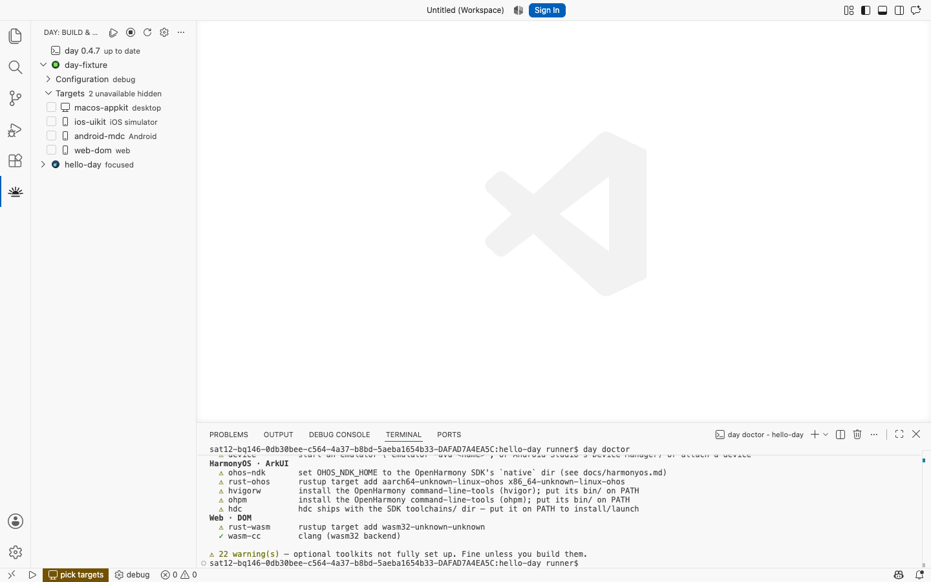The width and height of the screenshot is (931, 582).
Task: Tick the android-mdc target checkbox
Action: click(x=52, y=136)
